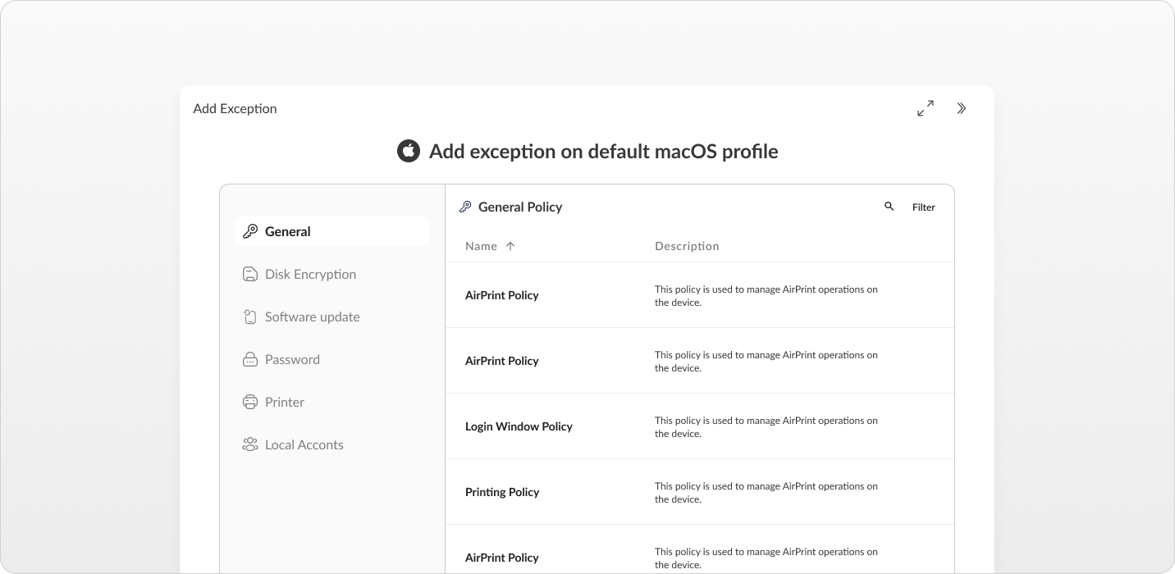Click the Description column header
Screen dimensions: 1175x574
click(x=687, y=246)
